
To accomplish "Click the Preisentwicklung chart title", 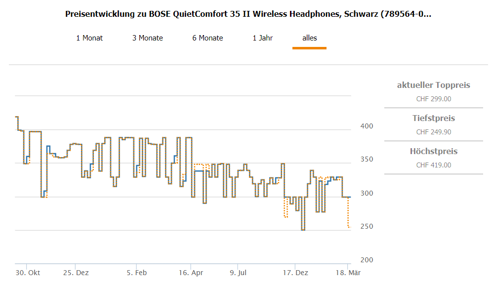I will (x=248, y=14).
